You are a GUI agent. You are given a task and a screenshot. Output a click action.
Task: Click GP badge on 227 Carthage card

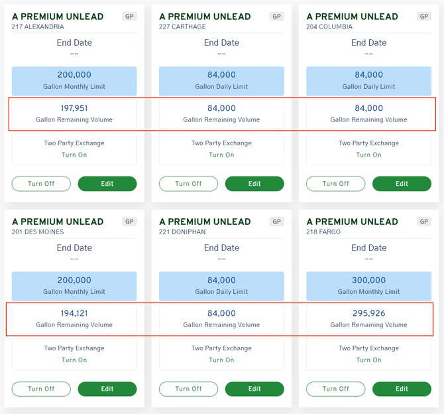(277, 17)
